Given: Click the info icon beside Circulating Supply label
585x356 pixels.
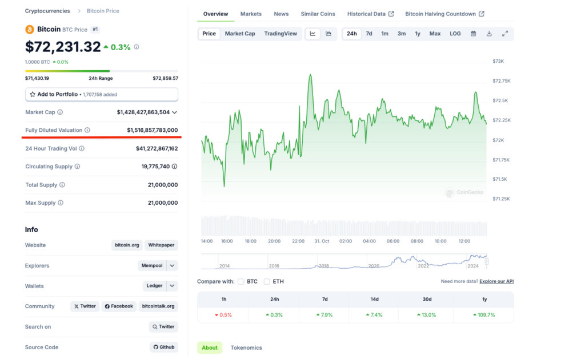Looking at the screenshot, I should coord(77,167).
